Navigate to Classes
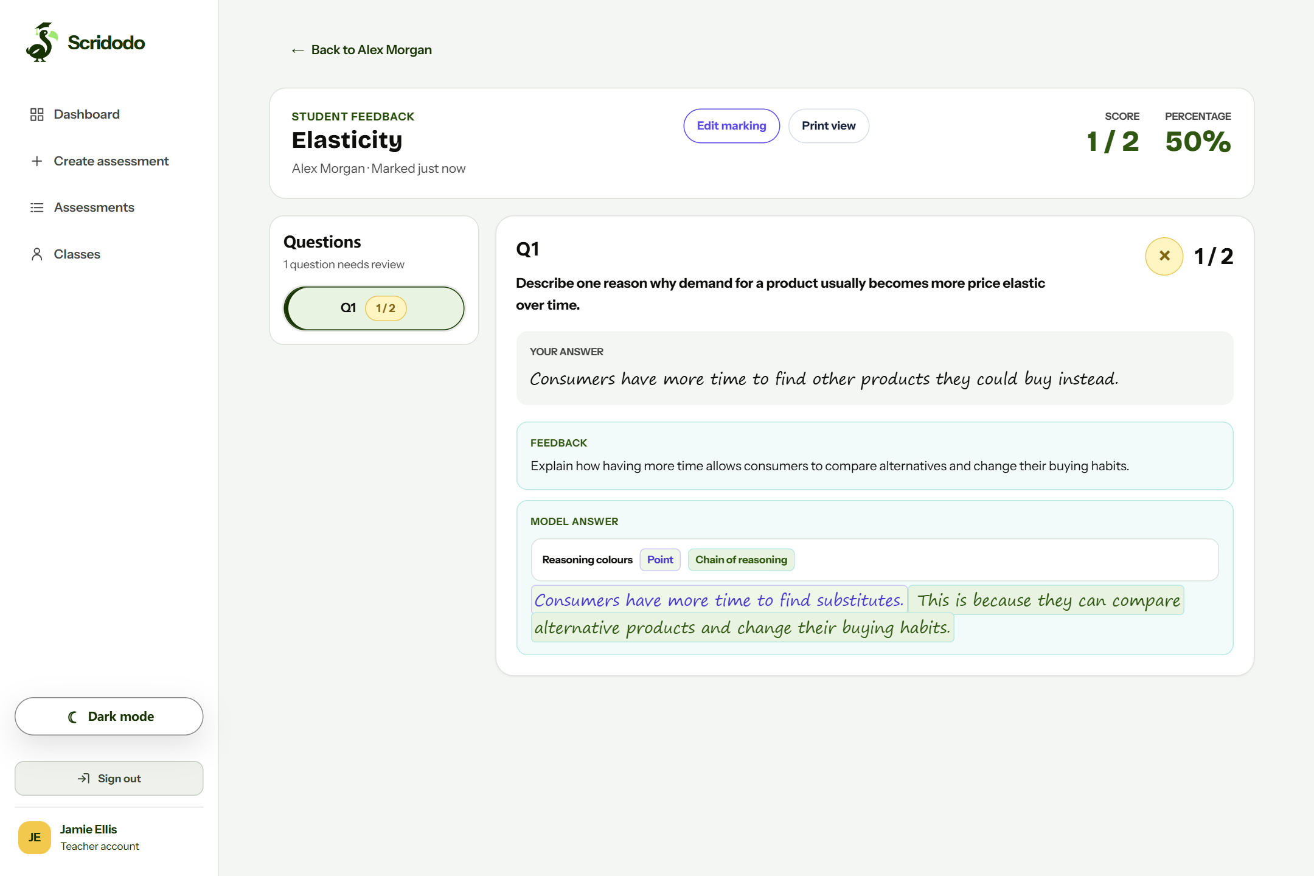Screen dimensions: 1314x876 point(77,254)
